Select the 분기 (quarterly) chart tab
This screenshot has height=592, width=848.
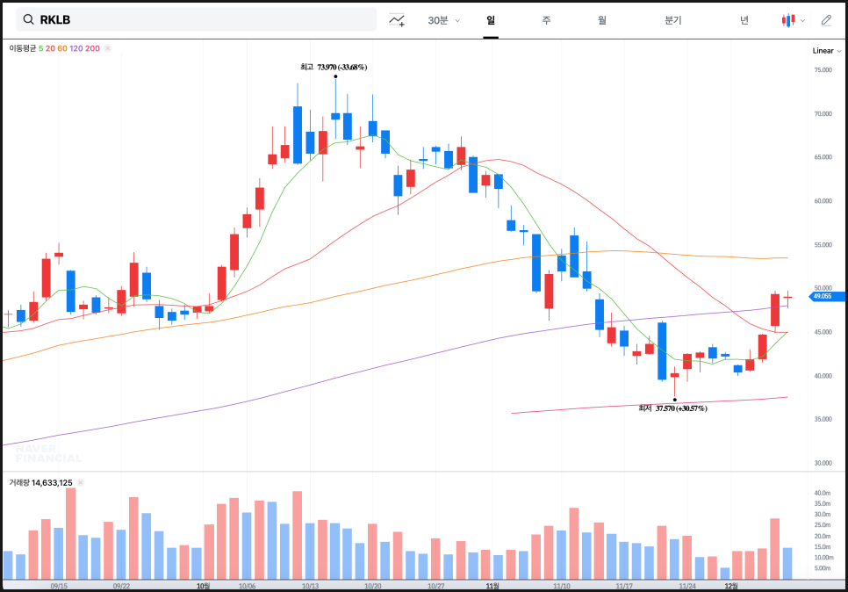click(x=673, y=20)
